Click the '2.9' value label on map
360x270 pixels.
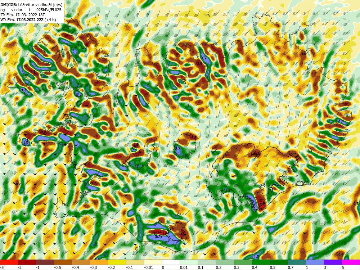[26, 143]
